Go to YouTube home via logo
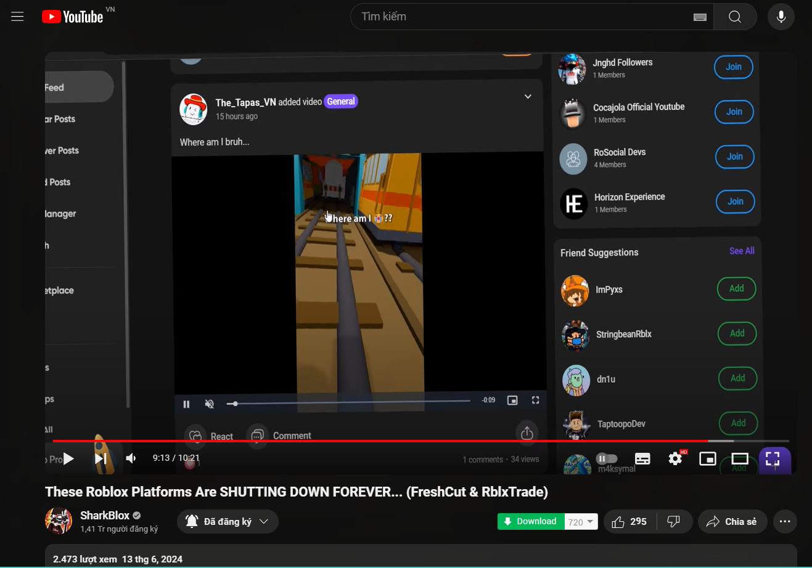The height and width of the screenshot is (568, 812). tap(72, 17)
